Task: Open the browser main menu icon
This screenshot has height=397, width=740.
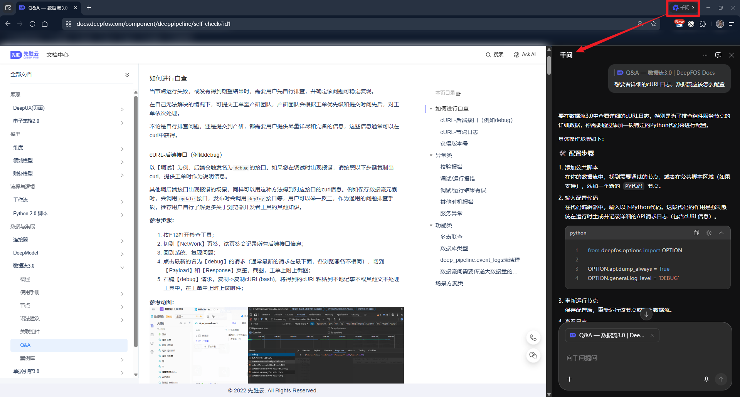Action: point(731,24)
